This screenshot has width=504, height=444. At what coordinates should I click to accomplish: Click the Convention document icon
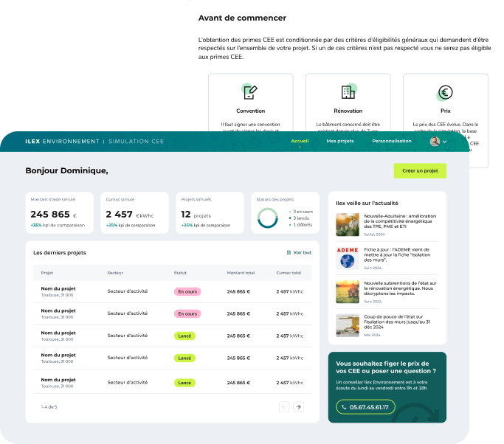point(250,92)
